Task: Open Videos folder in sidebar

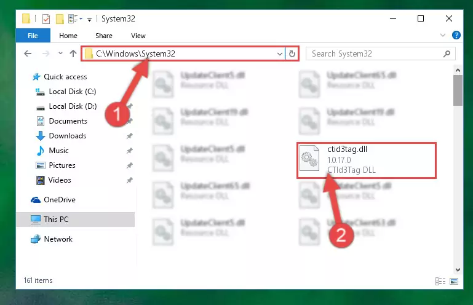Action: click(54, 180)
